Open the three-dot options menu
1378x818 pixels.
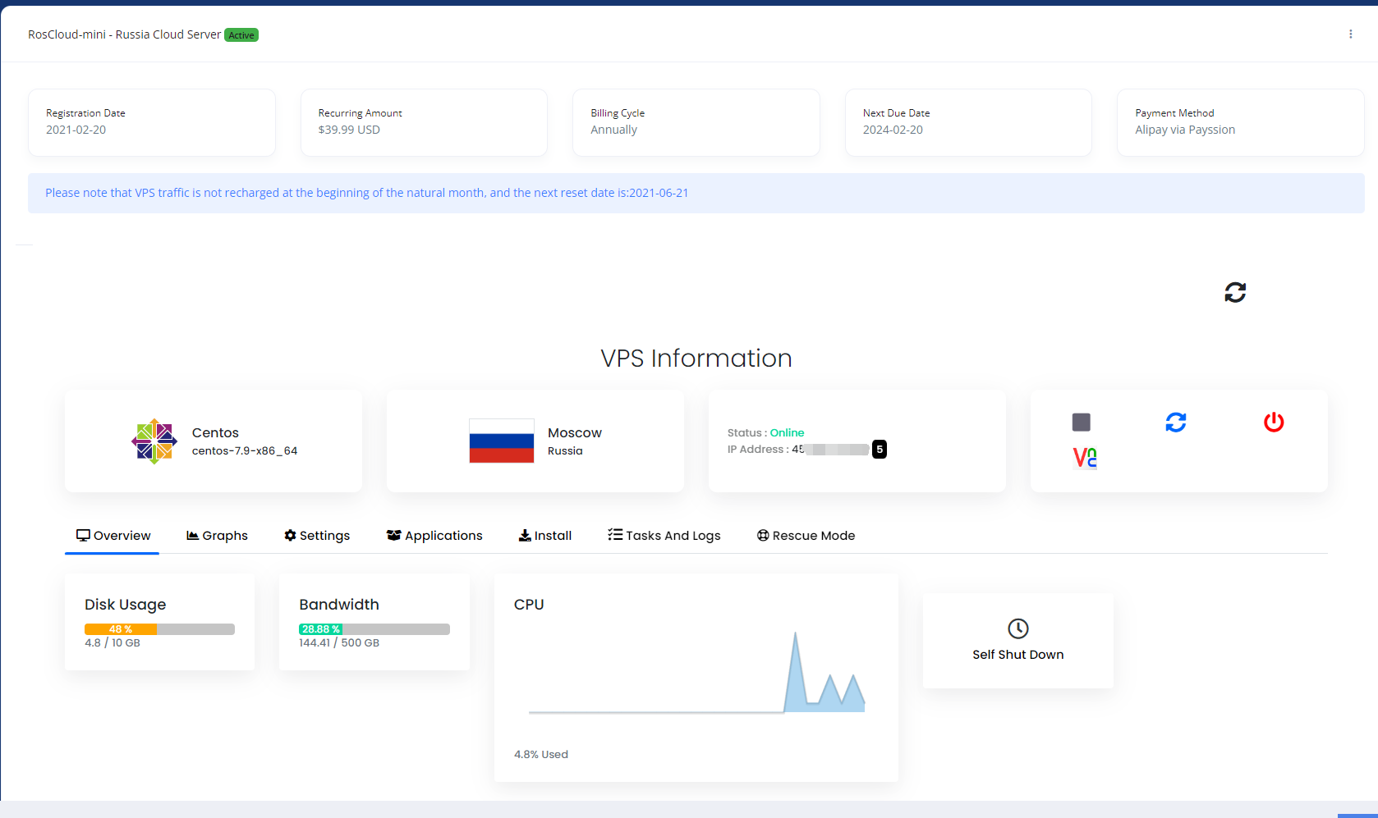(1350, 34)
